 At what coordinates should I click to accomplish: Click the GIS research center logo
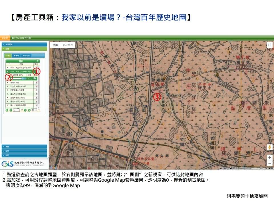point(23,164)
